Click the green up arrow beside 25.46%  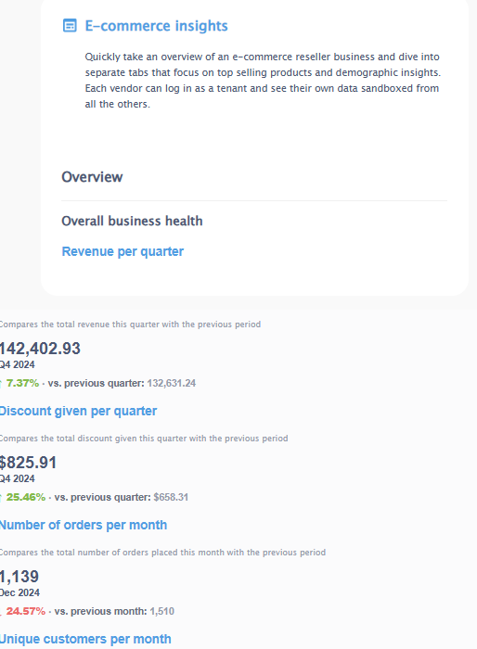1,498
